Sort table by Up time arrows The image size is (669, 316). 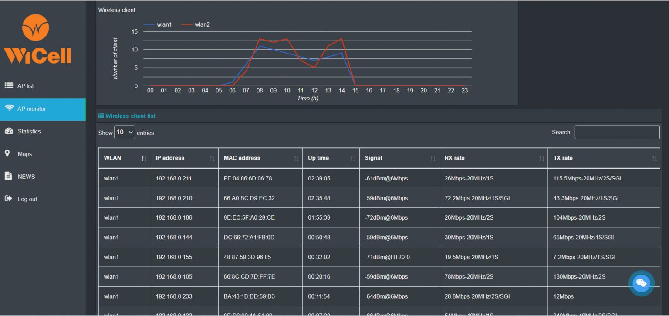click(x=353, y=159)
